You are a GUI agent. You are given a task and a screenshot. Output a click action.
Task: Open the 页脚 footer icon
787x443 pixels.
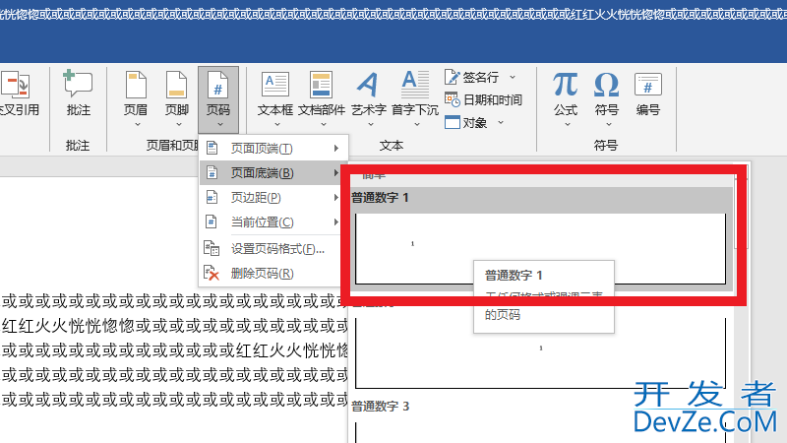177,85
